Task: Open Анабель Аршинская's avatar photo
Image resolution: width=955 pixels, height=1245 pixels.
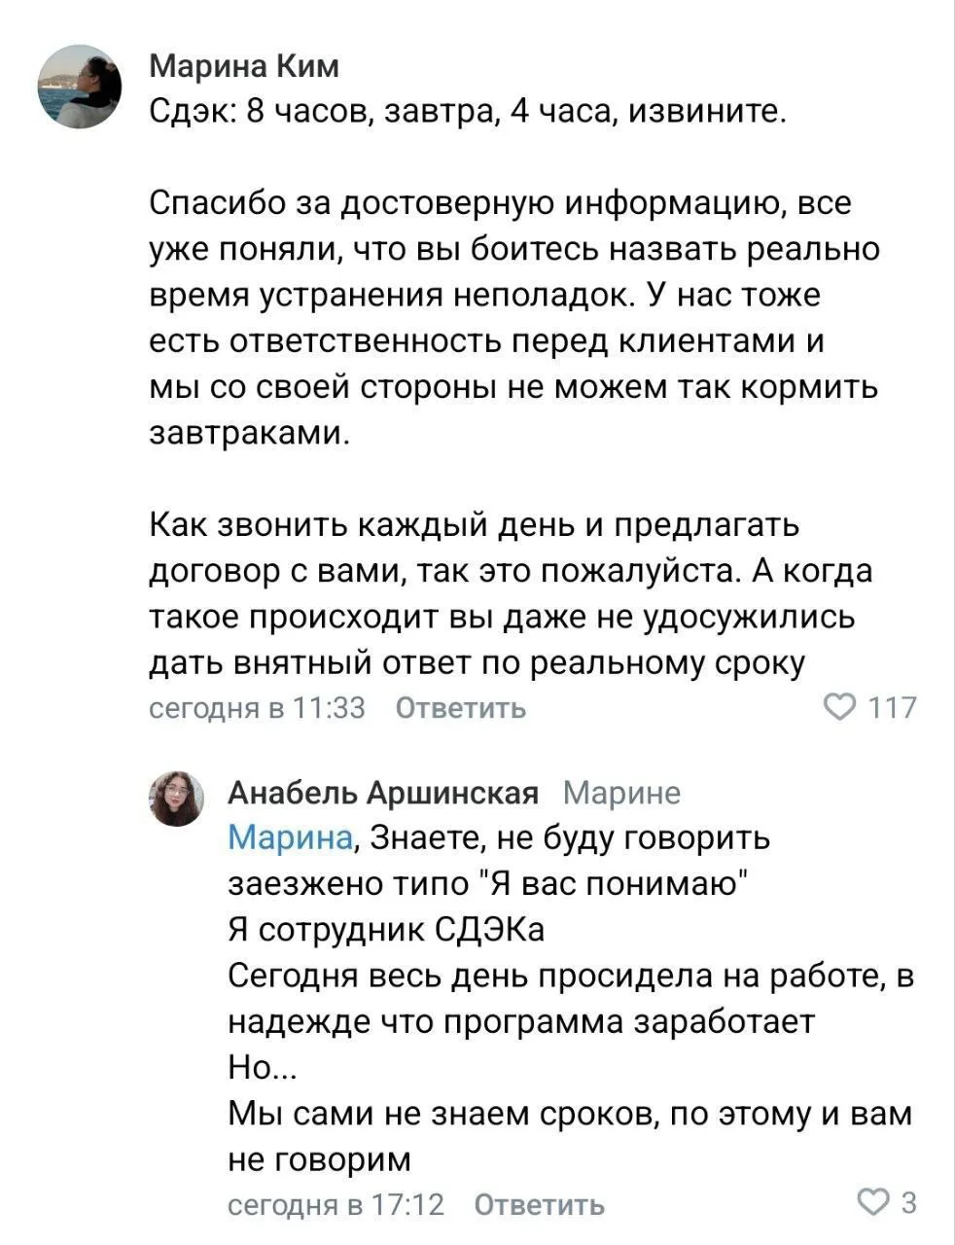Action: click(x=176, y=799)
